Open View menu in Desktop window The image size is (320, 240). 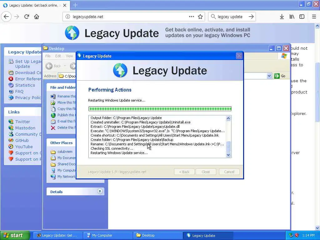pyautogui.click(x=69, y=56)
